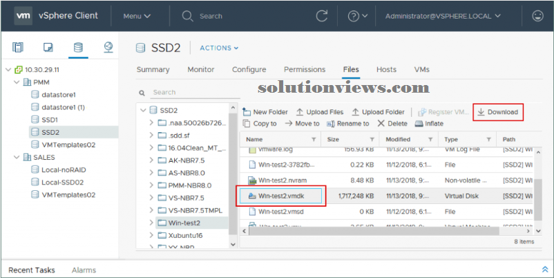Click the file list vertical scrollbar thumb
The height and width of the screenshot is (278, 554).
(x=537, y=200)
